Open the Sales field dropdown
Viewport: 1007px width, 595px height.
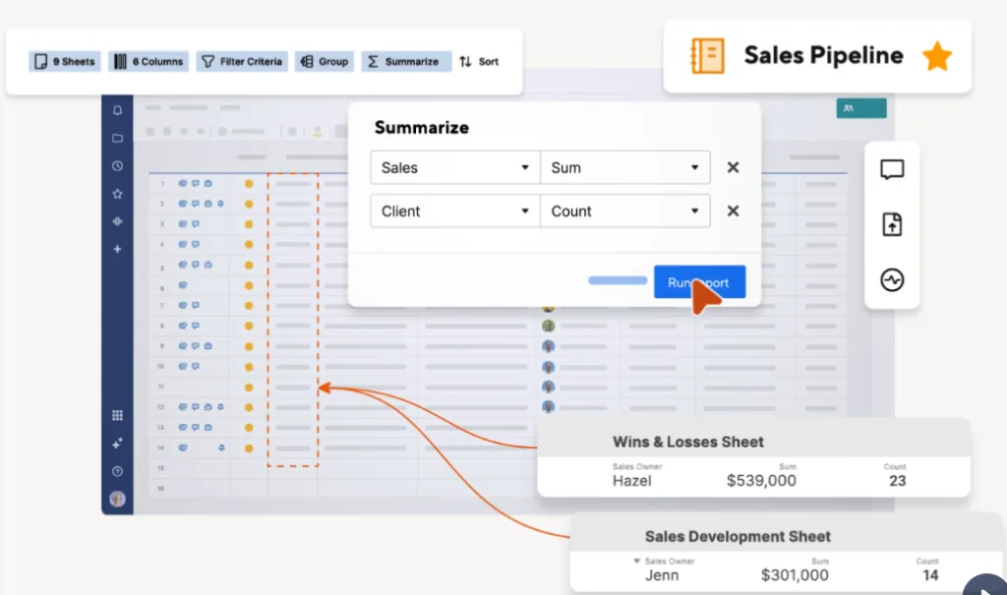pyautogui.click(x=455, y=168)
